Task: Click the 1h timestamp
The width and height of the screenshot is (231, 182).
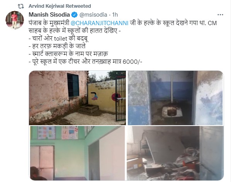Action: point(115,15)
